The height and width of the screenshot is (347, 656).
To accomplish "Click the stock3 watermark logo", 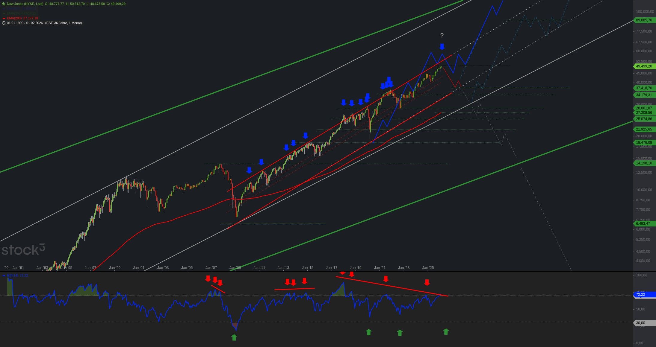I will [x=23, y=250].
